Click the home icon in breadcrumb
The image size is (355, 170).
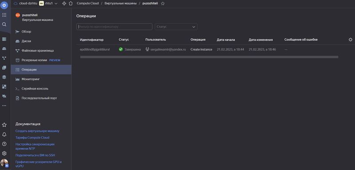pyautogui.click(x=71, y=4)
